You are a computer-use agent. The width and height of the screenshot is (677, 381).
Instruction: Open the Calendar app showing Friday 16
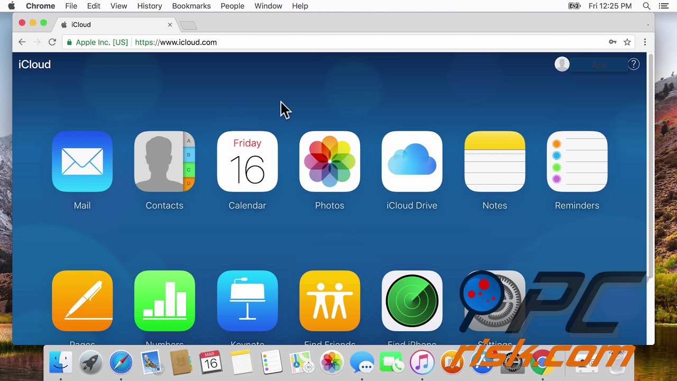247,161
